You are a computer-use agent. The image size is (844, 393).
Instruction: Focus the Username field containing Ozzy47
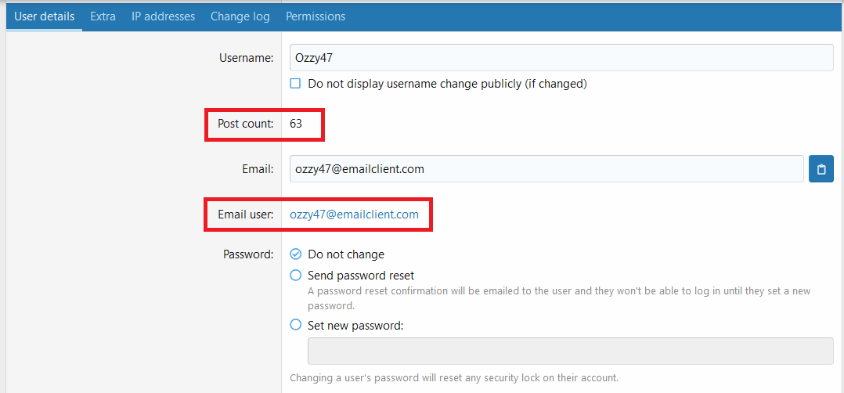point(560,57)
